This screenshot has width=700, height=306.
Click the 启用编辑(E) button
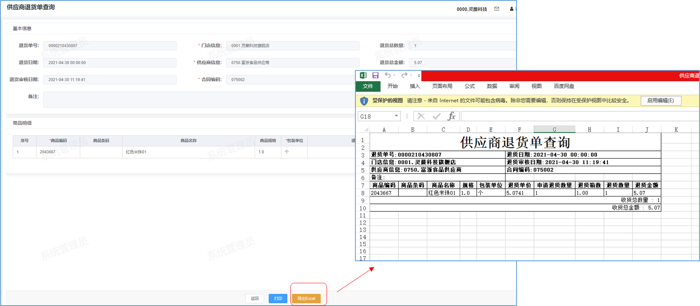[x=661, y=101]
